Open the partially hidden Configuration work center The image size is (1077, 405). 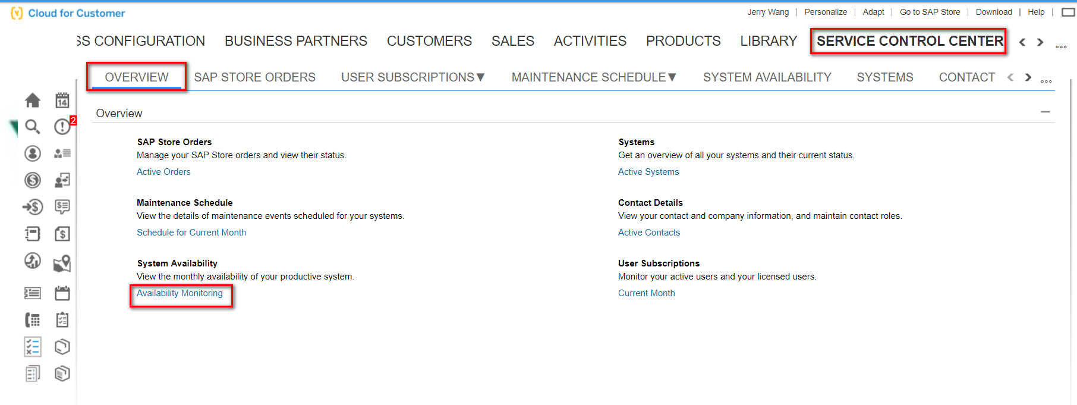141,41
